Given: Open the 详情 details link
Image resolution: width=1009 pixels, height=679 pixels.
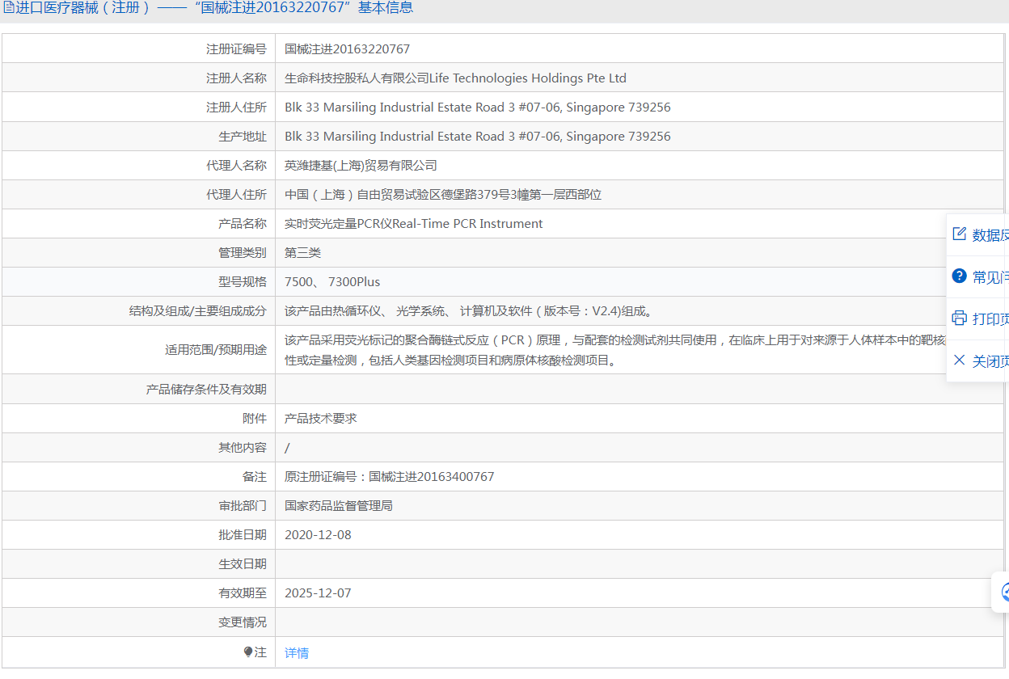Looking at the screenshot, I should pos(297,652).
